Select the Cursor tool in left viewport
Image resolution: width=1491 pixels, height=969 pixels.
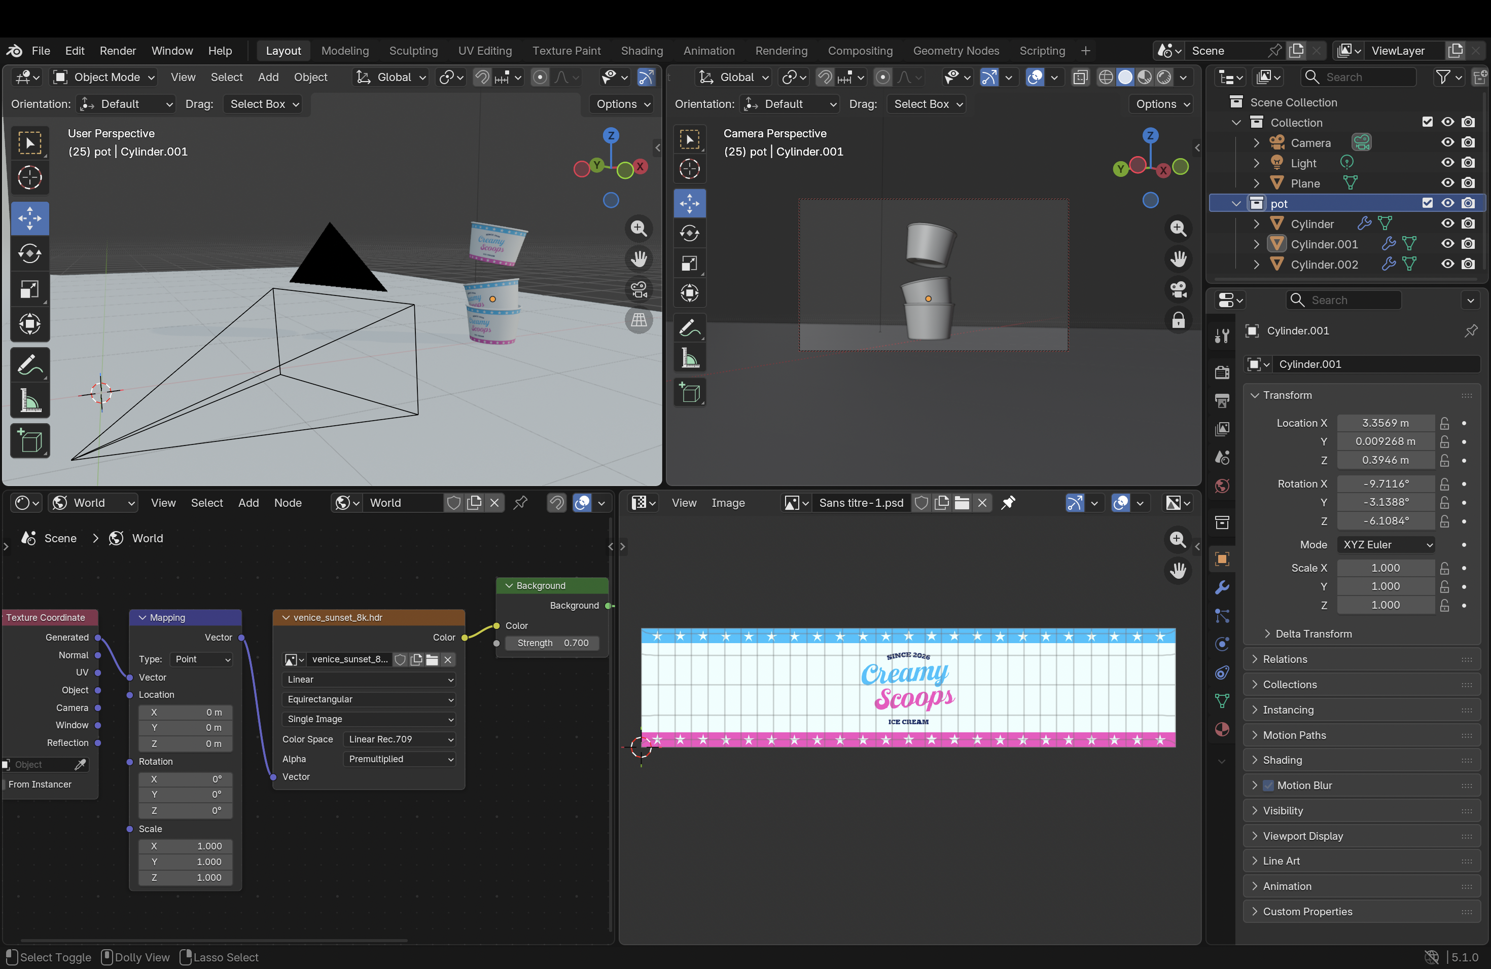[29, 178]
